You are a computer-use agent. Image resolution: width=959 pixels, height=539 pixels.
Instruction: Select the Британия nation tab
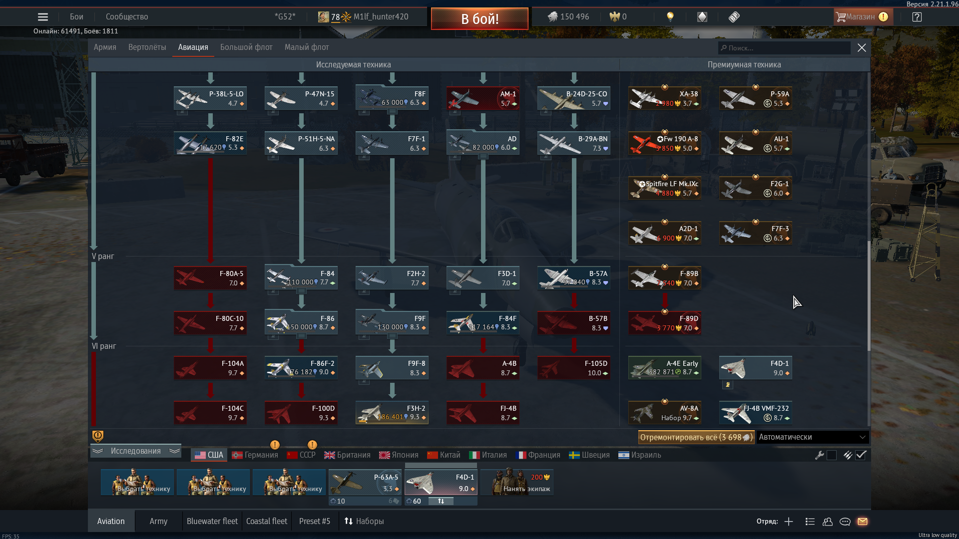(347, 455)
